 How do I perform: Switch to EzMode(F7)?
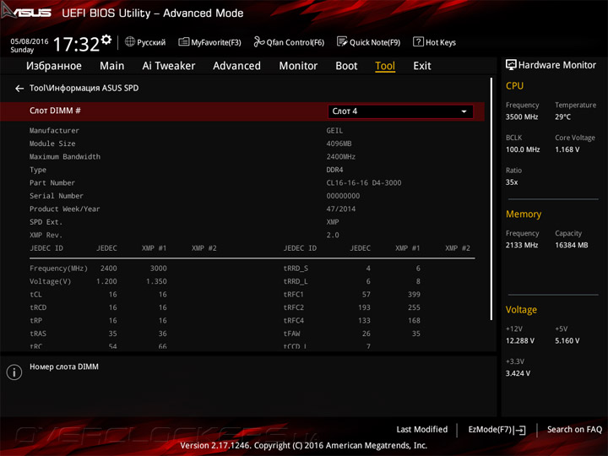coord(497,430)
